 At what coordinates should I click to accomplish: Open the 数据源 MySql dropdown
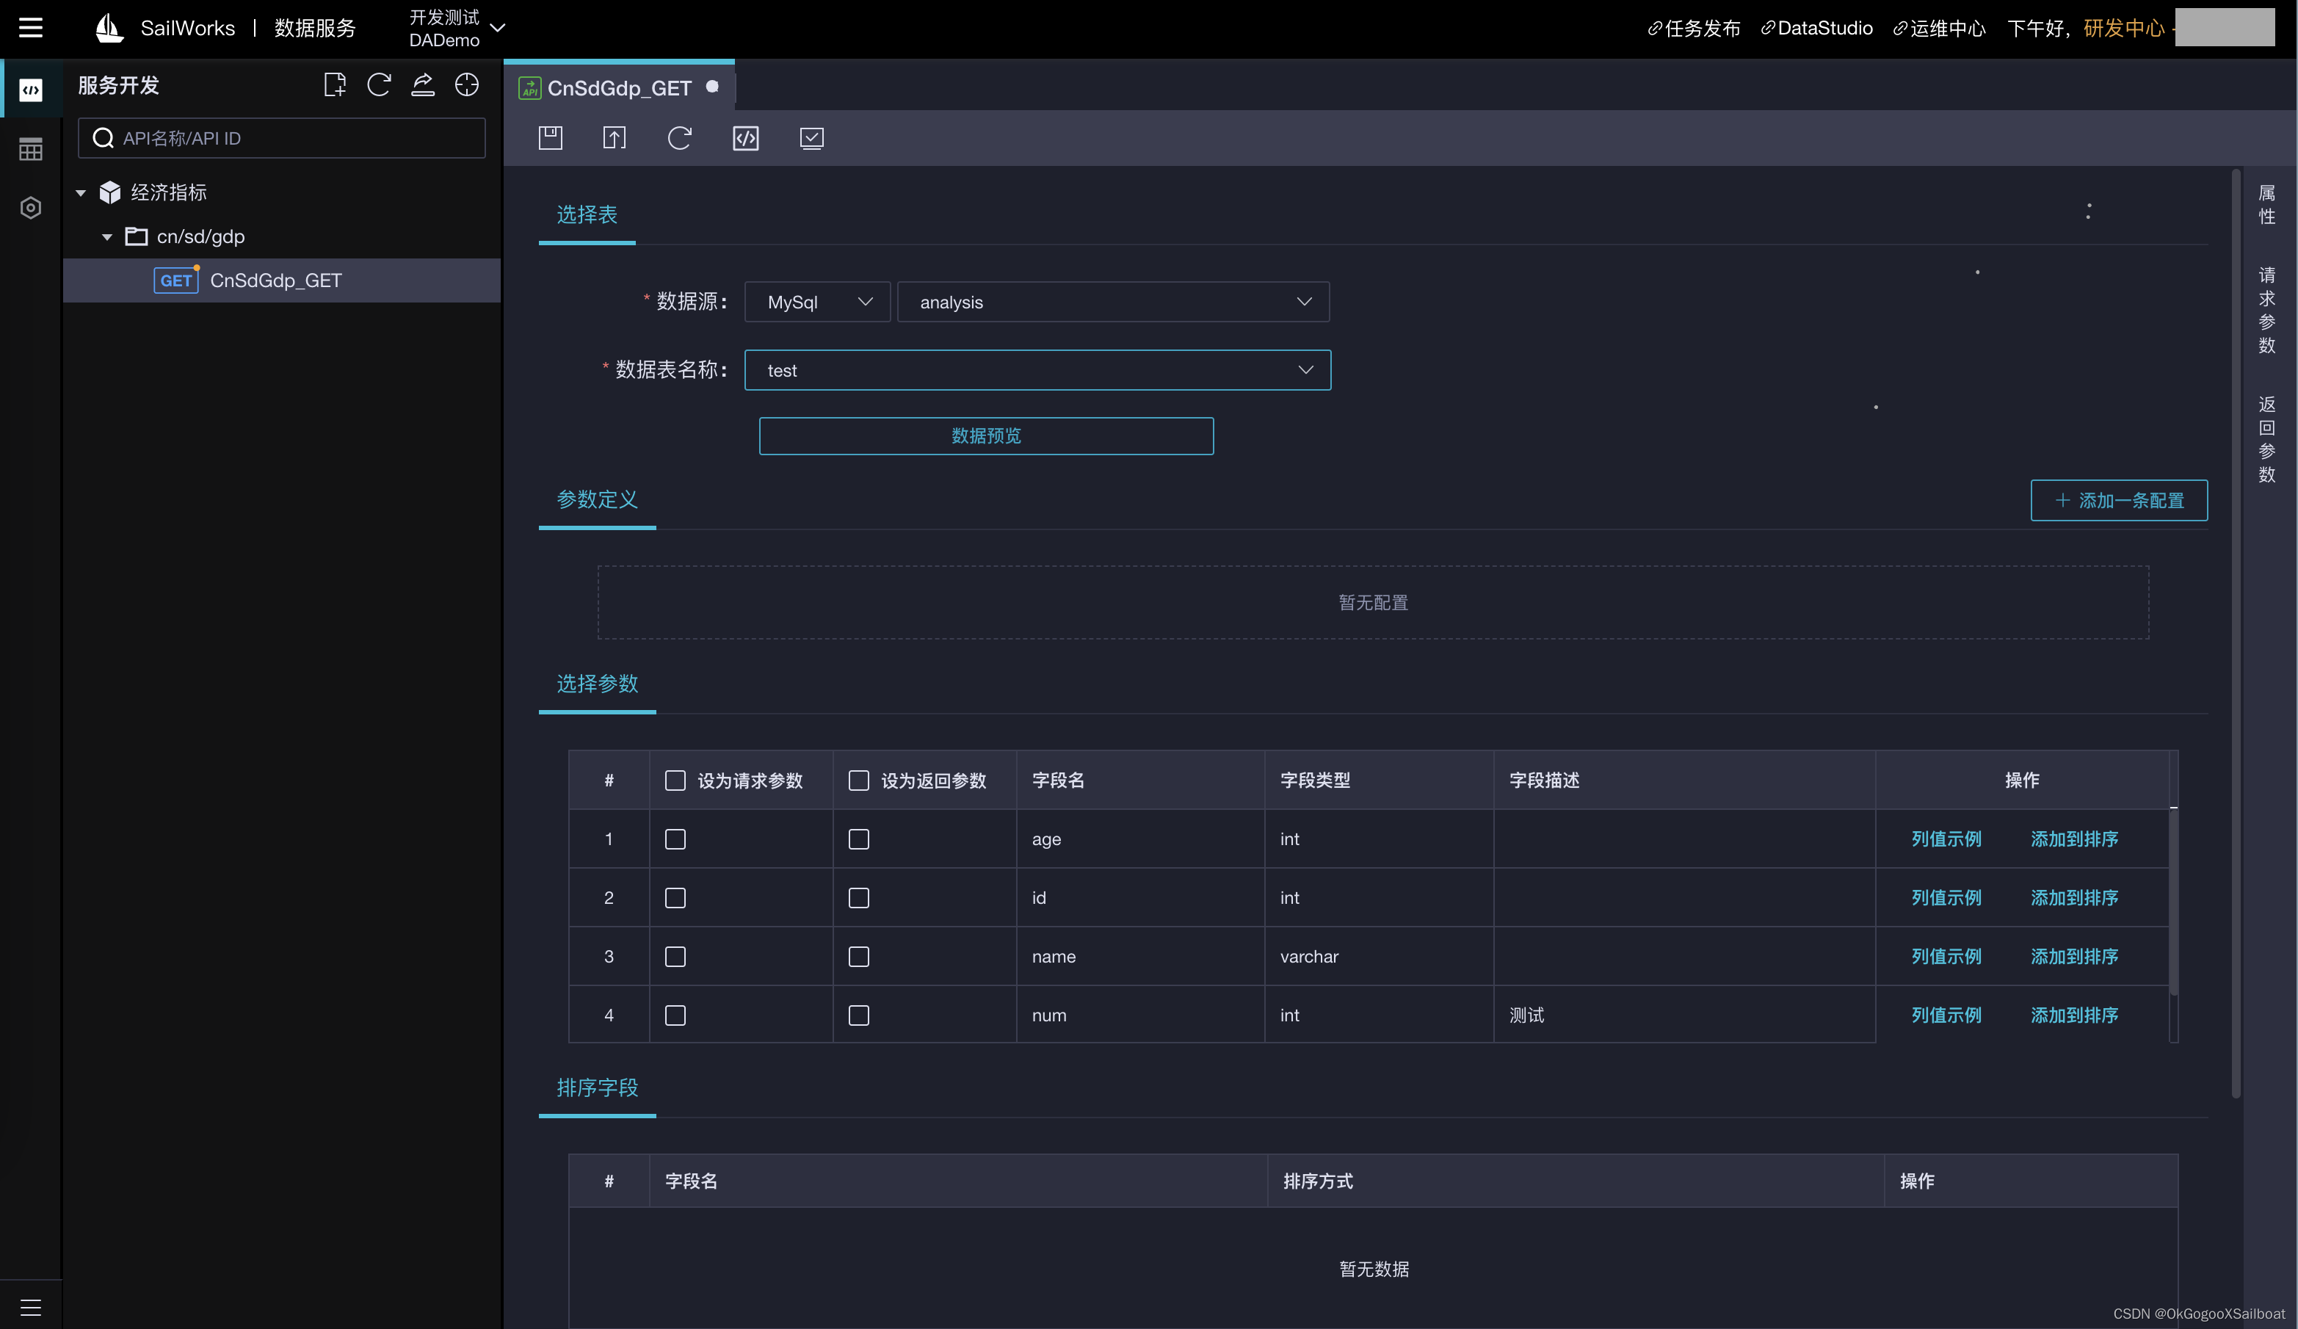[x=815, y=302]
